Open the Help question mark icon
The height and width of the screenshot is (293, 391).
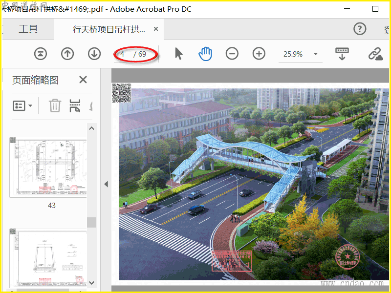tap(360, 29)
